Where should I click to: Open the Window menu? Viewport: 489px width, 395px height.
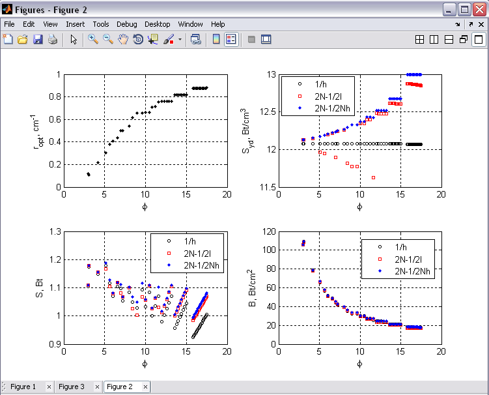190,24
